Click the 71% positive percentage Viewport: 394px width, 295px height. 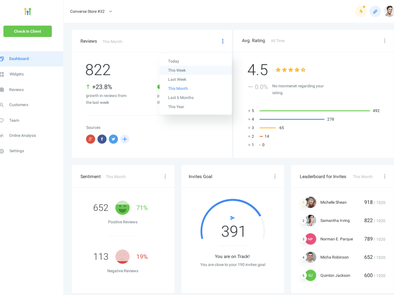coord(142,208)
